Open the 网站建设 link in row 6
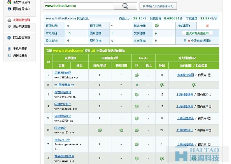The image size is (231, 164). (60, 128)
